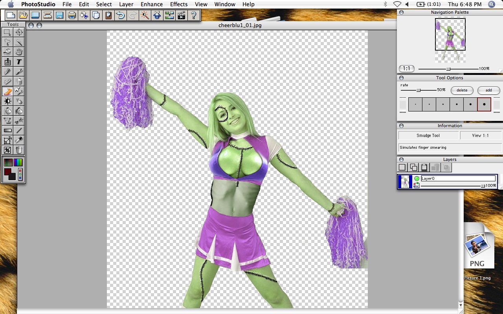
Task: Acquire an image with the scanner icon
Action: (47, 15)
